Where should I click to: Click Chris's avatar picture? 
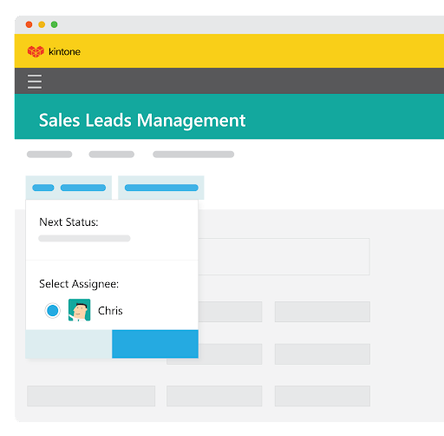pos(79,310)
